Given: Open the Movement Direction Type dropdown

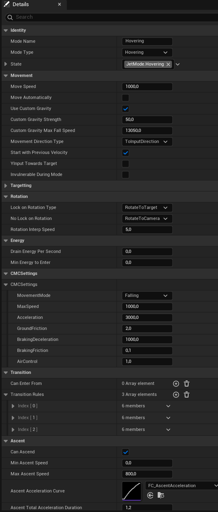Looking at the screenshot, I should 147,142.
